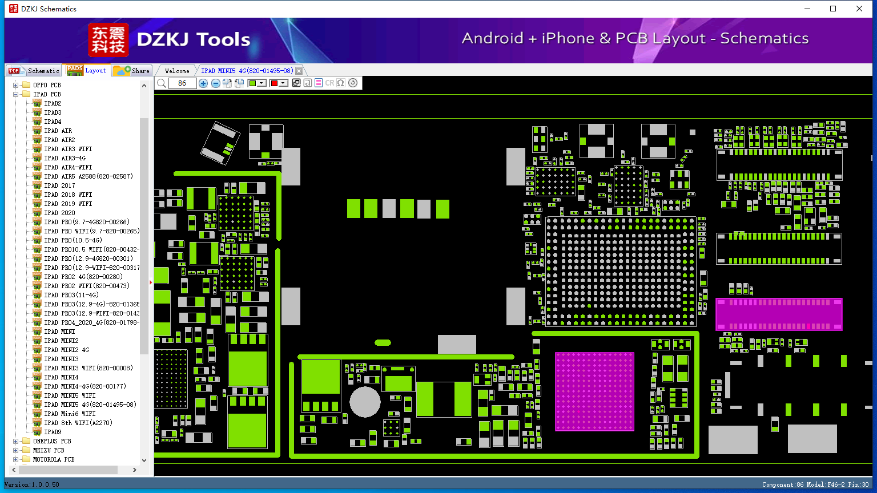Screen dimensions: 877x493
Task: Click the PADS icon beside IPAD9
Action: (x=37, y=432)
